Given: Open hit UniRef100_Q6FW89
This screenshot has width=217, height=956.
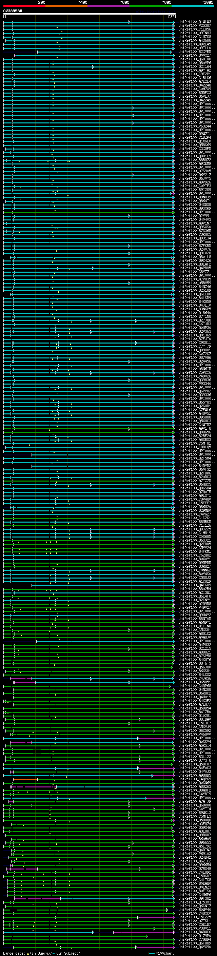Looking at the screenshot, I should click(x=195, y=944).
